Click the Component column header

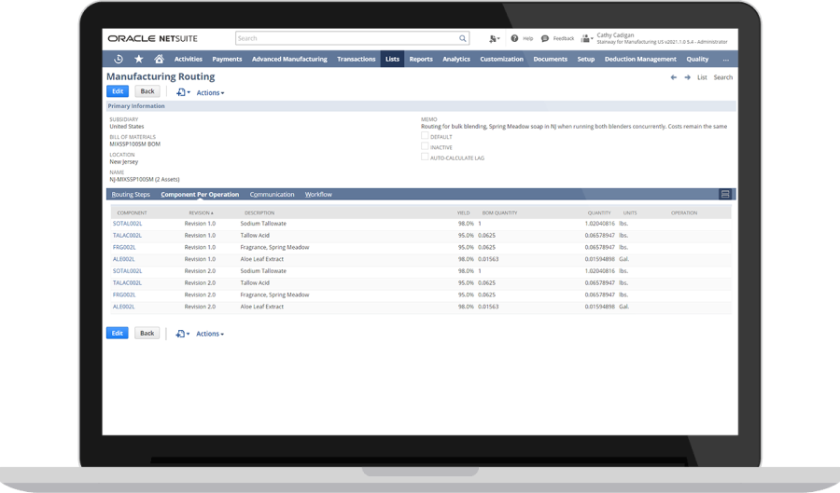pyautogui.click(x=132, y=212)
